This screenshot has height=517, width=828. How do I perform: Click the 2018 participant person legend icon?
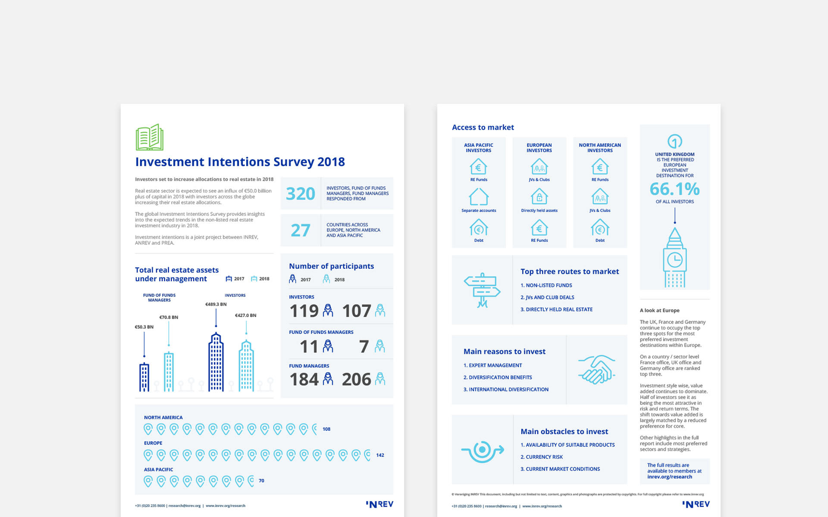[326, 279]
